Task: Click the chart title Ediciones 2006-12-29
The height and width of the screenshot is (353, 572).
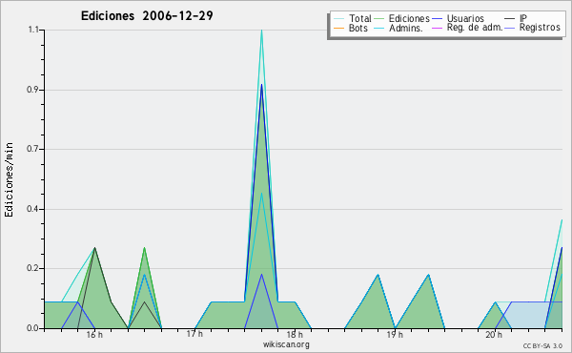Action: click(147, 16)
